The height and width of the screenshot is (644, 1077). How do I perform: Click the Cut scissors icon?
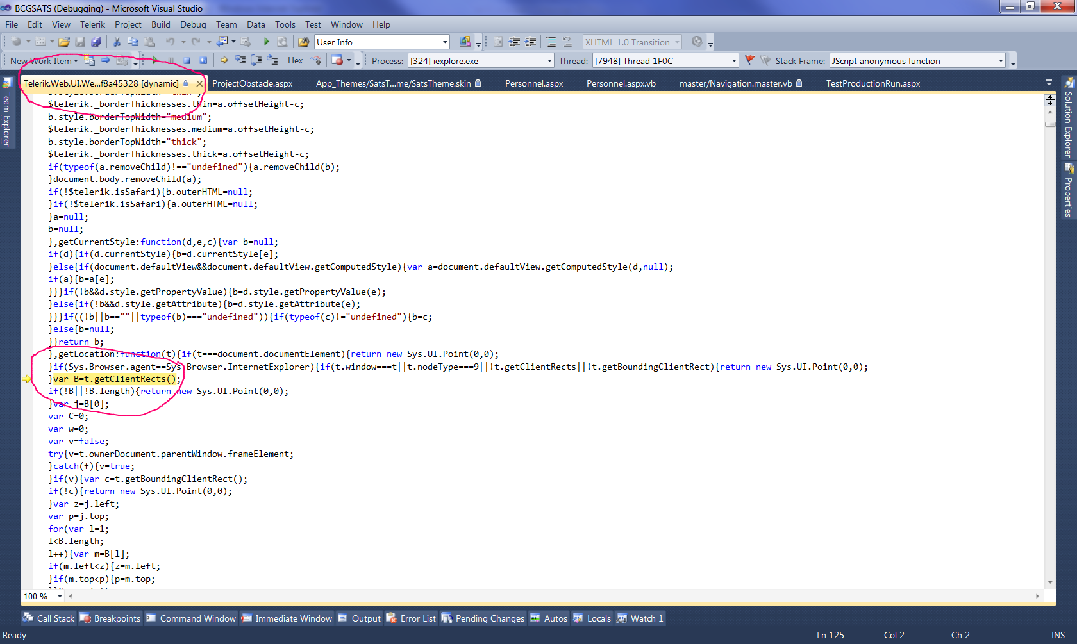point(117,42)
